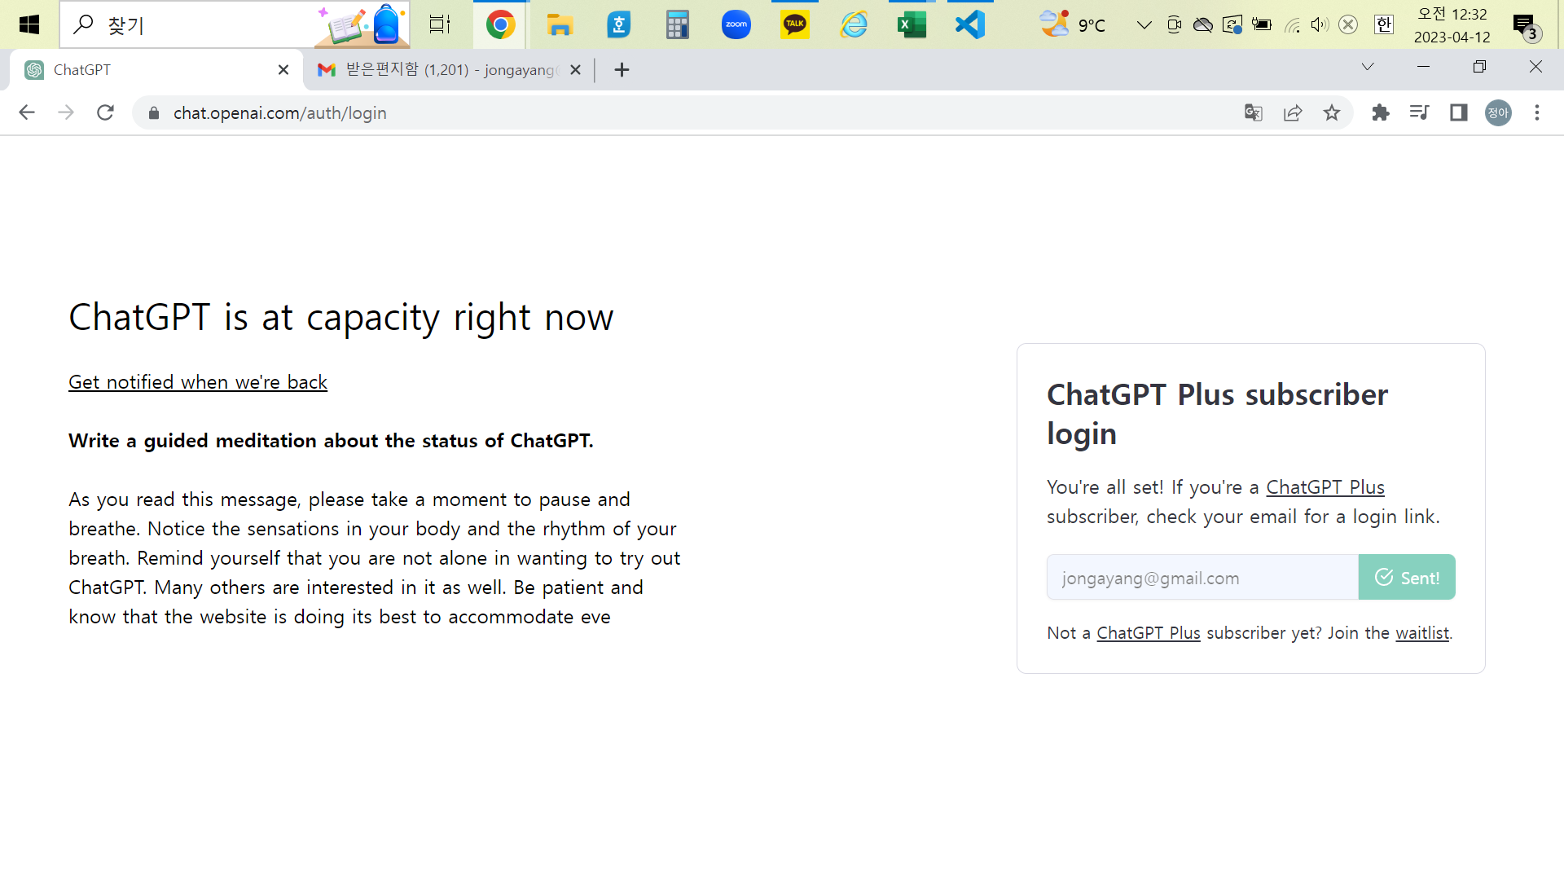Open the Calculator app in taskbar
Viewport: 1564px width, 880px height.
(677, 24)
